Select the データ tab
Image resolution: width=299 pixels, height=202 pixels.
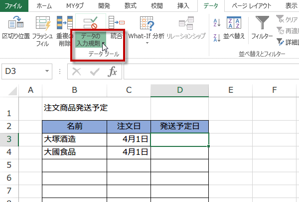pos(211,5)
